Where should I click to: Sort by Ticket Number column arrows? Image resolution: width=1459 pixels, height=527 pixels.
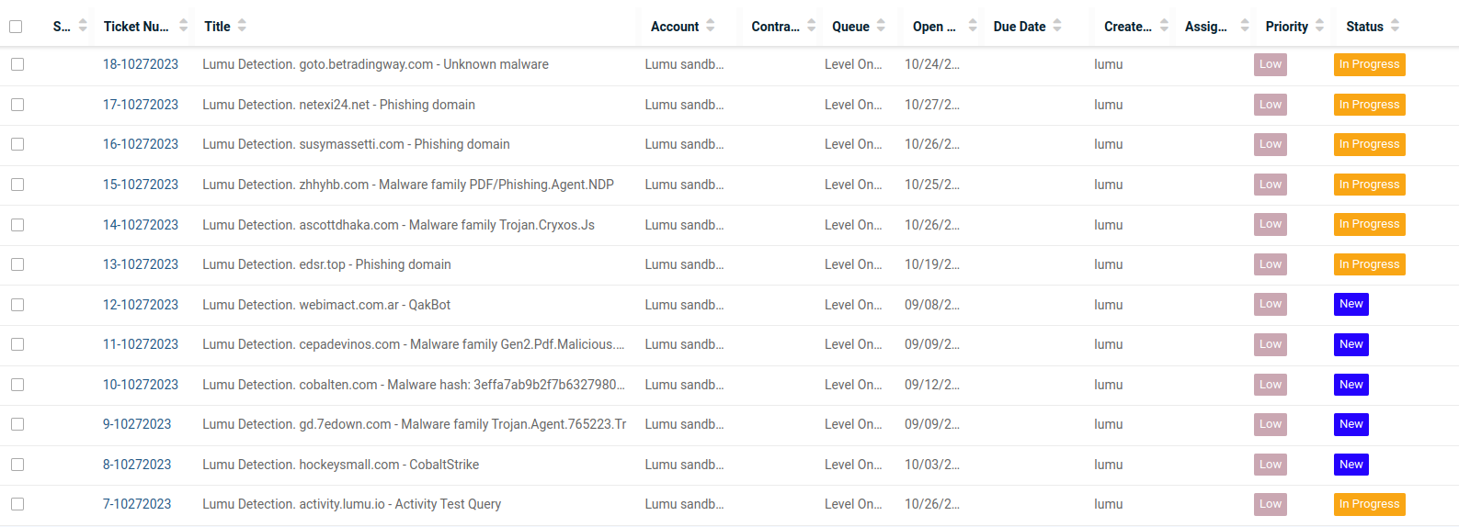(x=183, y=27)
